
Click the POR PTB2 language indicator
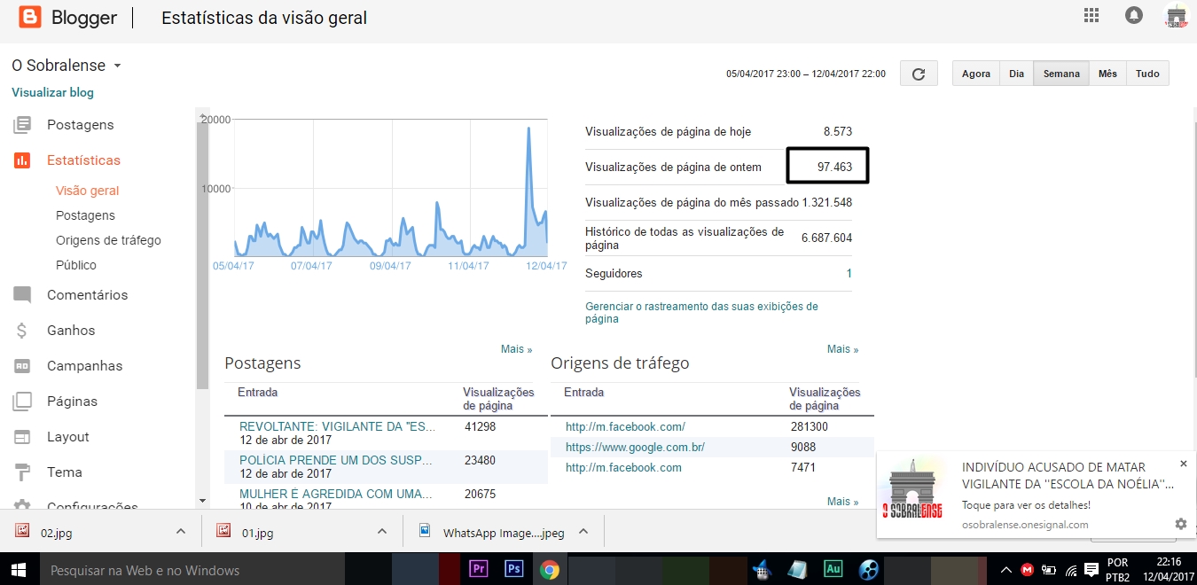coord(1118,569)
